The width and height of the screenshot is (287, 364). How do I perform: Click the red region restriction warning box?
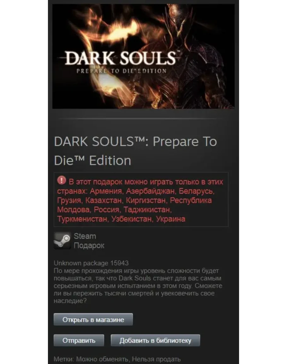point(141,199)
